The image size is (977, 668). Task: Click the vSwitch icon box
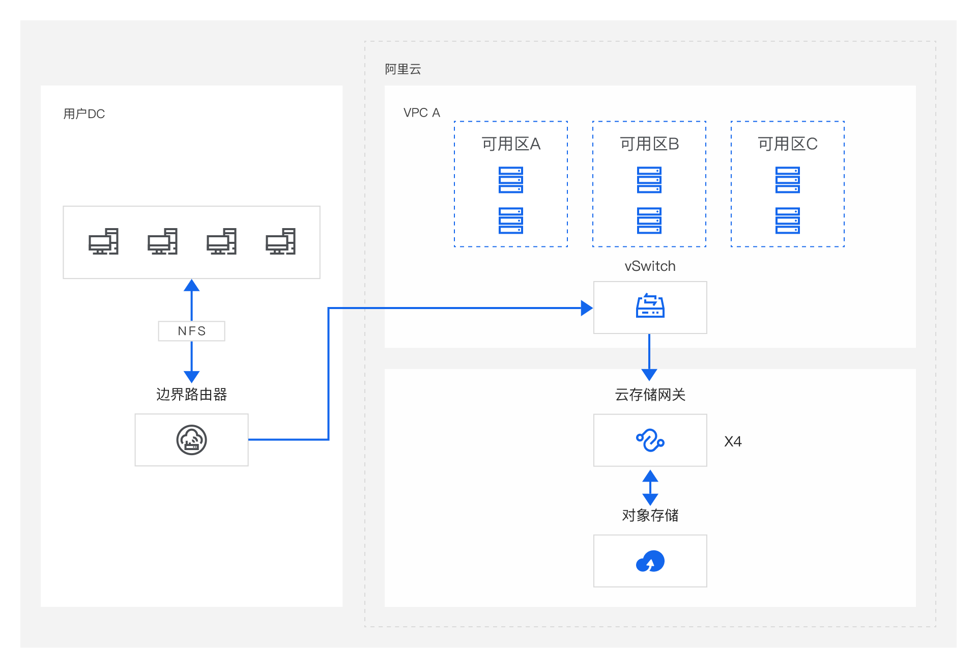pos(650,308)
